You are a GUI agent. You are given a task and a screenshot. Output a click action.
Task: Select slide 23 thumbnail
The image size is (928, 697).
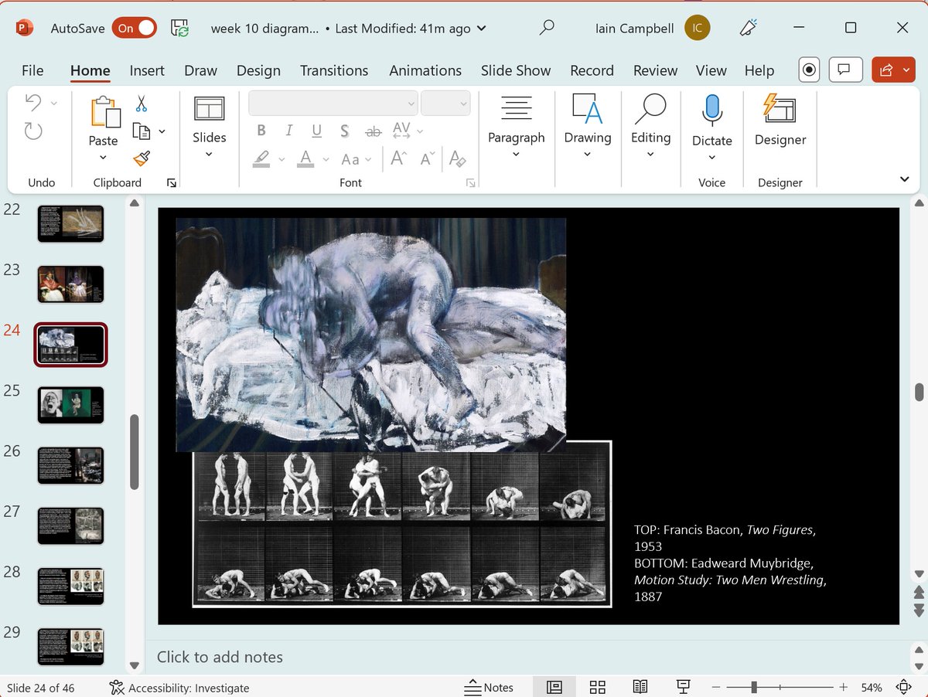70,284
